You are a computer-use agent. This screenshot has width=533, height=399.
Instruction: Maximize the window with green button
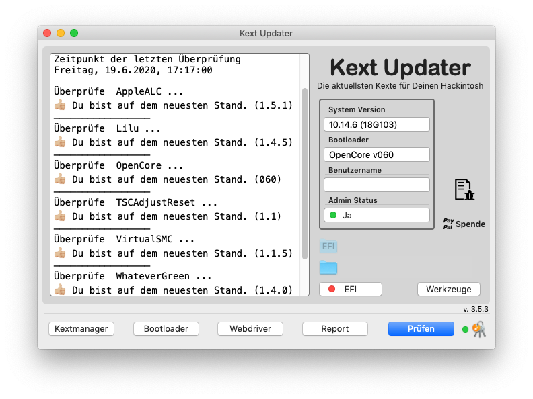click(74, 33)
